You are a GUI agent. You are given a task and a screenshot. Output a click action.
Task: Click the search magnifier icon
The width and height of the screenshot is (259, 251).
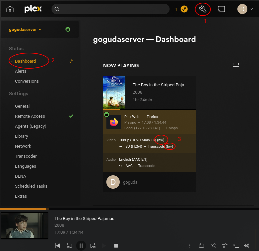coord(57,9)
